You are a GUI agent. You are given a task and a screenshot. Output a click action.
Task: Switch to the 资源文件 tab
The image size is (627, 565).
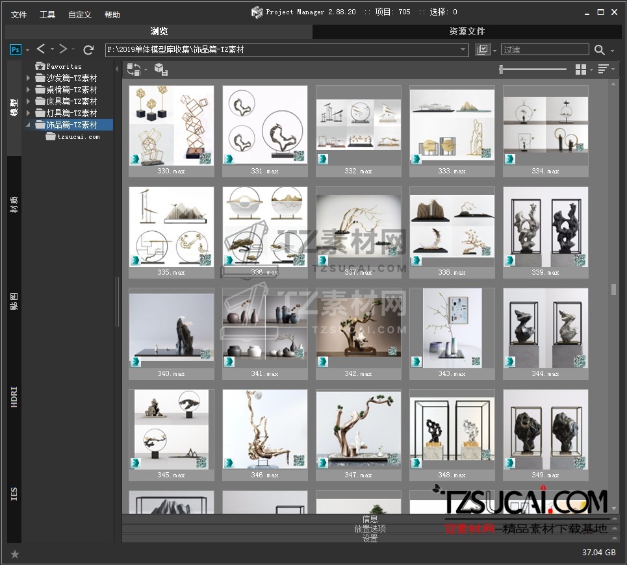point(467,31)
